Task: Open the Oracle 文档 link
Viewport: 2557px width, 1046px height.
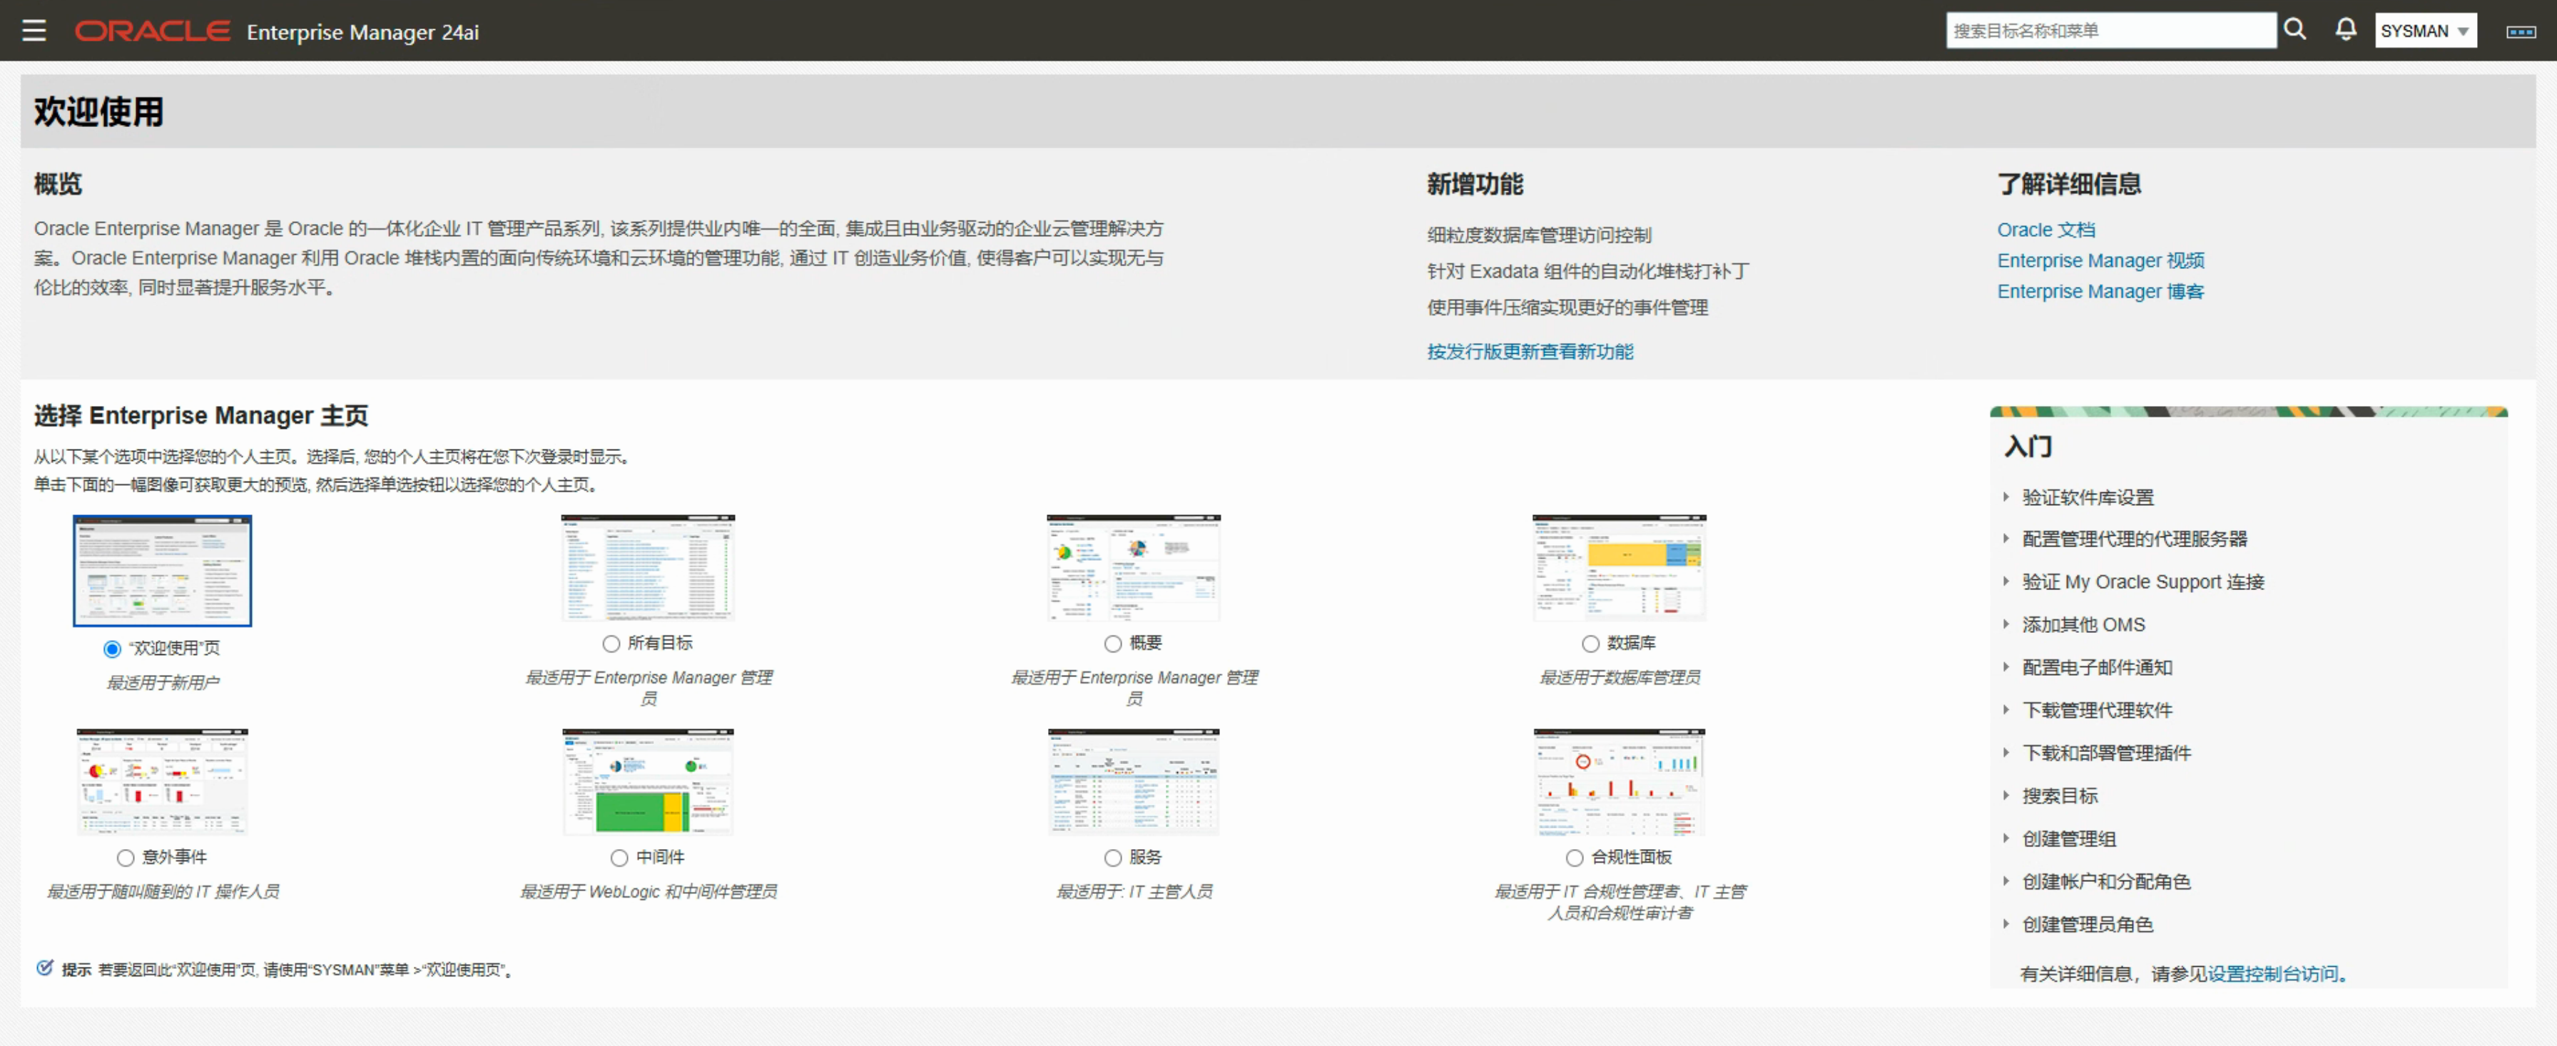Action: tap(2045, 230)
